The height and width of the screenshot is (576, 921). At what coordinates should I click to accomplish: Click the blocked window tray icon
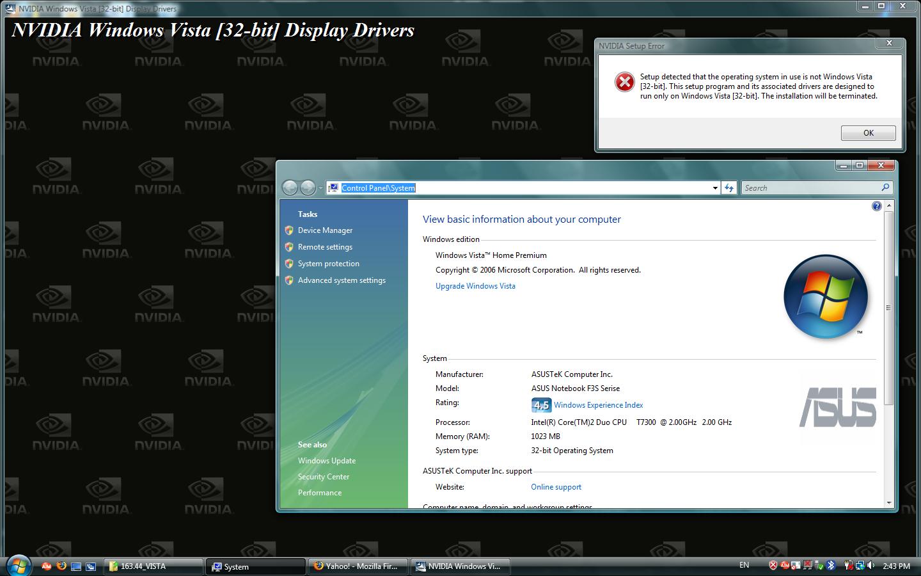click(796, 565)
